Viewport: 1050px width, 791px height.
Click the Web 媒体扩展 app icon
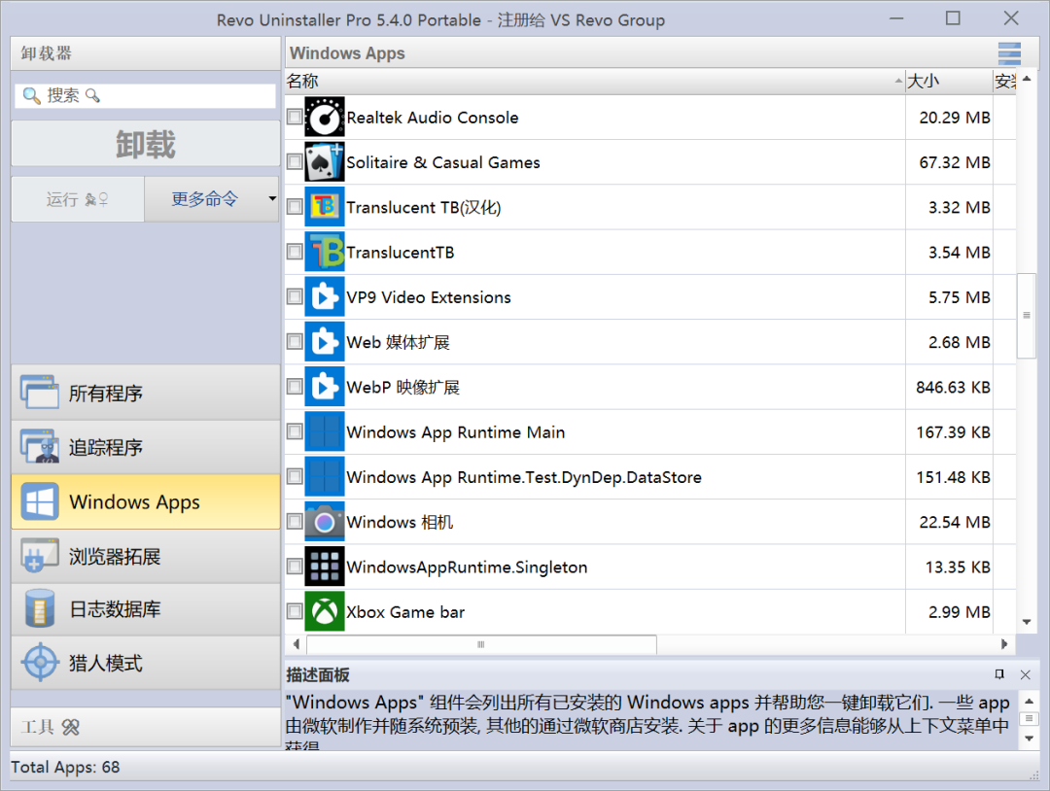[x=325, y=342]
